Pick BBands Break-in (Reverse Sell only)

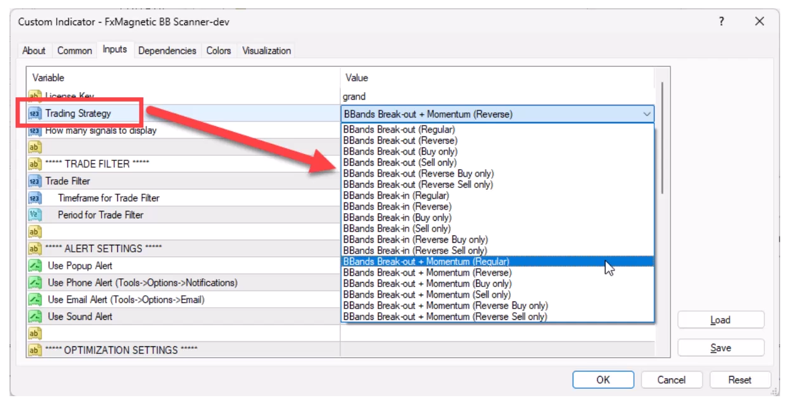(x=498, y=250)
